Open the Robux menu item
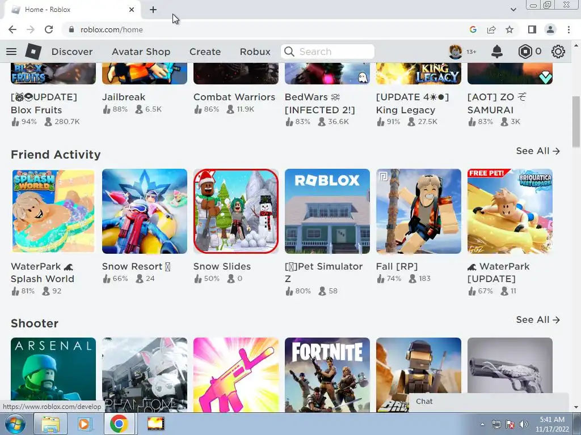This screenshot has width=581, height=435. (x=255, y=52)
